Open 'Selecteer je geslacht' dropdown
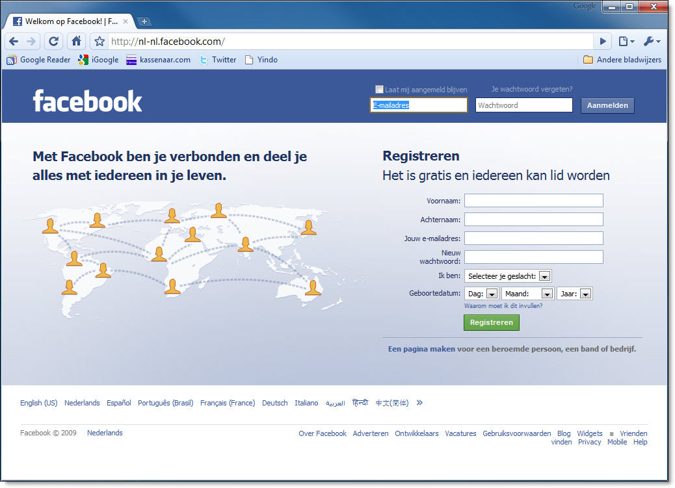Viewport: 675px width, 488px height. coord(508,276)
